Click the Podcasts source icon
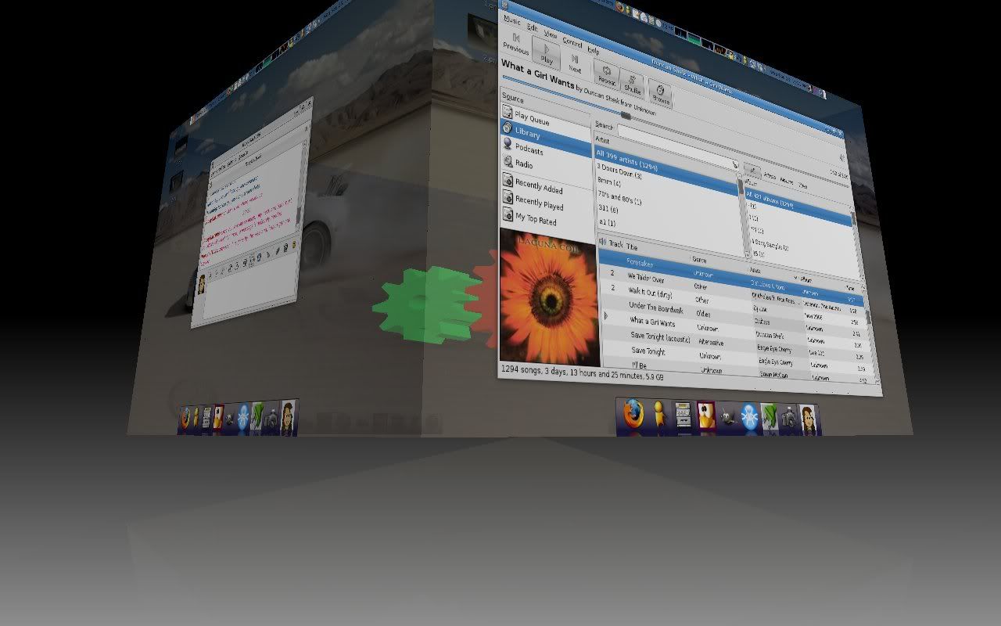 [508, 145]
